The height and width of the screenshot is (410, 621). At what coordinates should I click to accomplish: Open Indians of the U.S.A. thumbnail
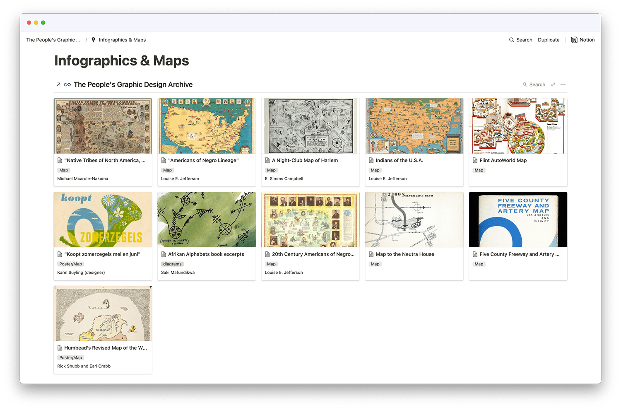click(414, 126)
